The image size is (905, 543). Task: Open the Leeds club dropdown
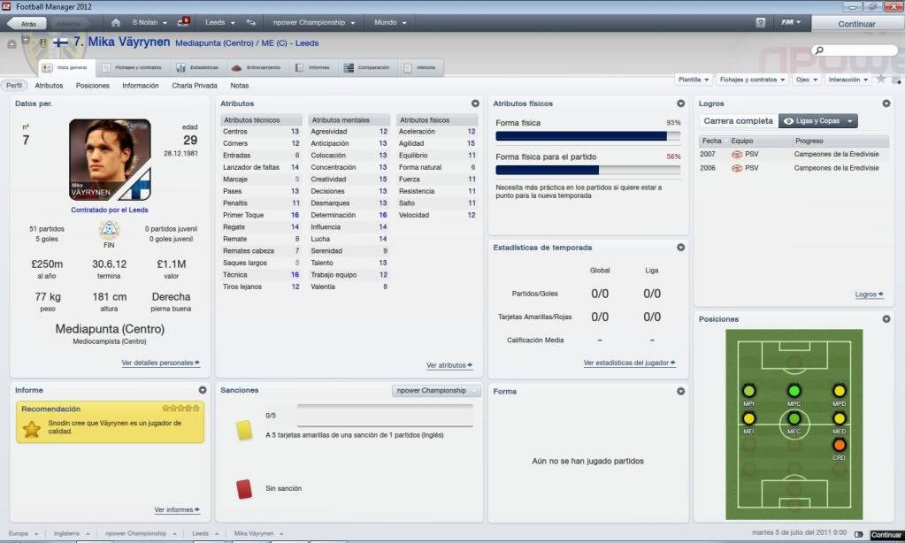click(x=220, y=22)
